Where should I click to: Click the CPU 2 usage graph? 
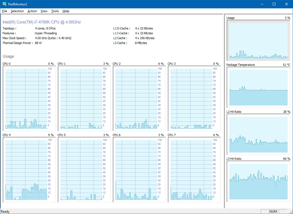pos(136,99)
